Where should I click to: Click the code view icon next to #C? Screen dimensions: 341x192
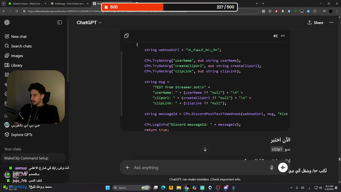pyautogui.click(x=283, y=36)
